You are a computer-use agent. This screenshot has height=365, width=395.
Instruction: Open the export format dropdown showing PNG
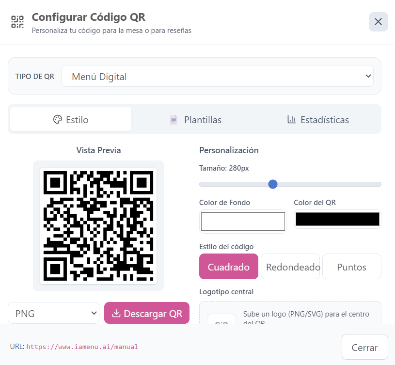point(53,313)
